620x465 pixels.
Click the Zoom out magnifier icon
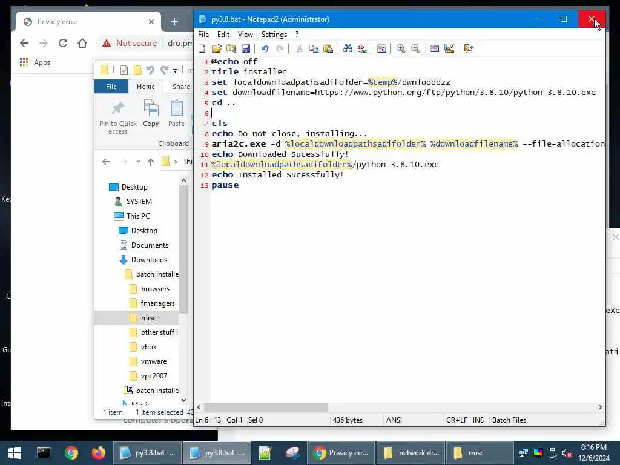coord(415,48)
